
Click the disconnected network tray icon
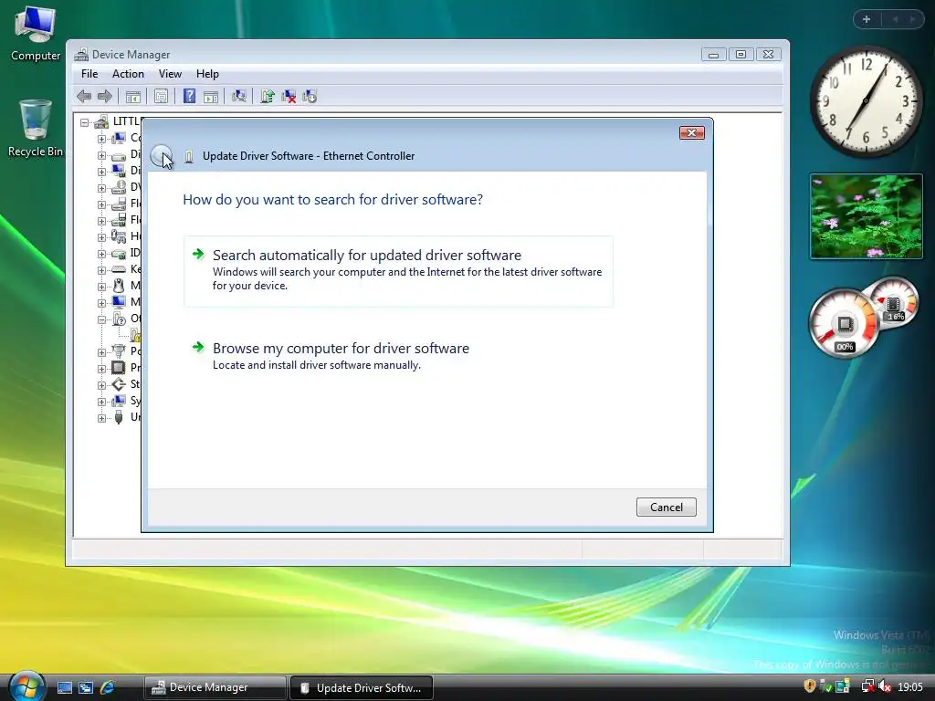[868, 686]
